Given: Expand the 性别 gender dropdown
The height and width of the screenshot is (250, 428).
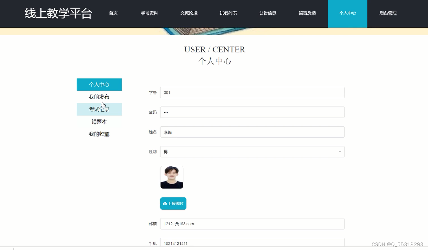Looking at the screenshot, I should coord(339,151).
